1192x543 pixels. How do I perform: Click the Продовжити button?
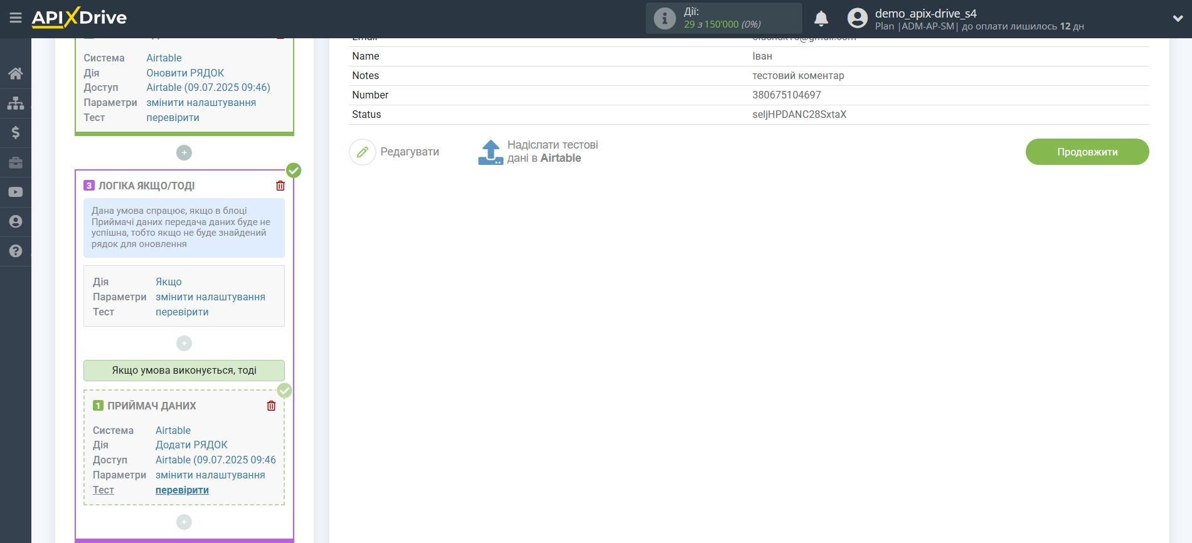tap(1087, 152)
